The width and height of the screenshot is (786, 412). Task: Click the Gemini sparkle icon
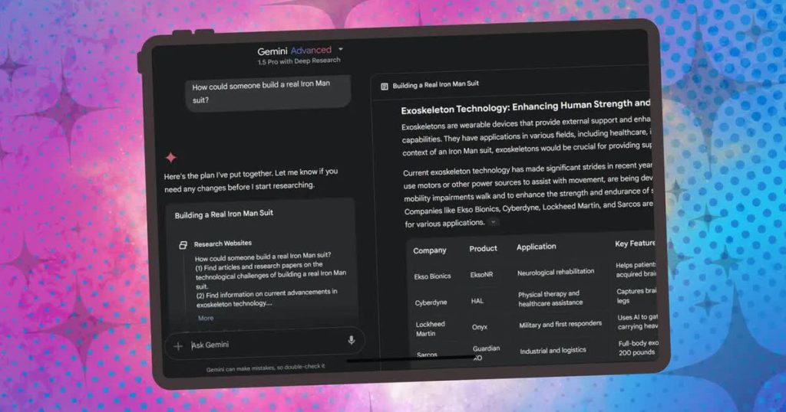(171, 157)
